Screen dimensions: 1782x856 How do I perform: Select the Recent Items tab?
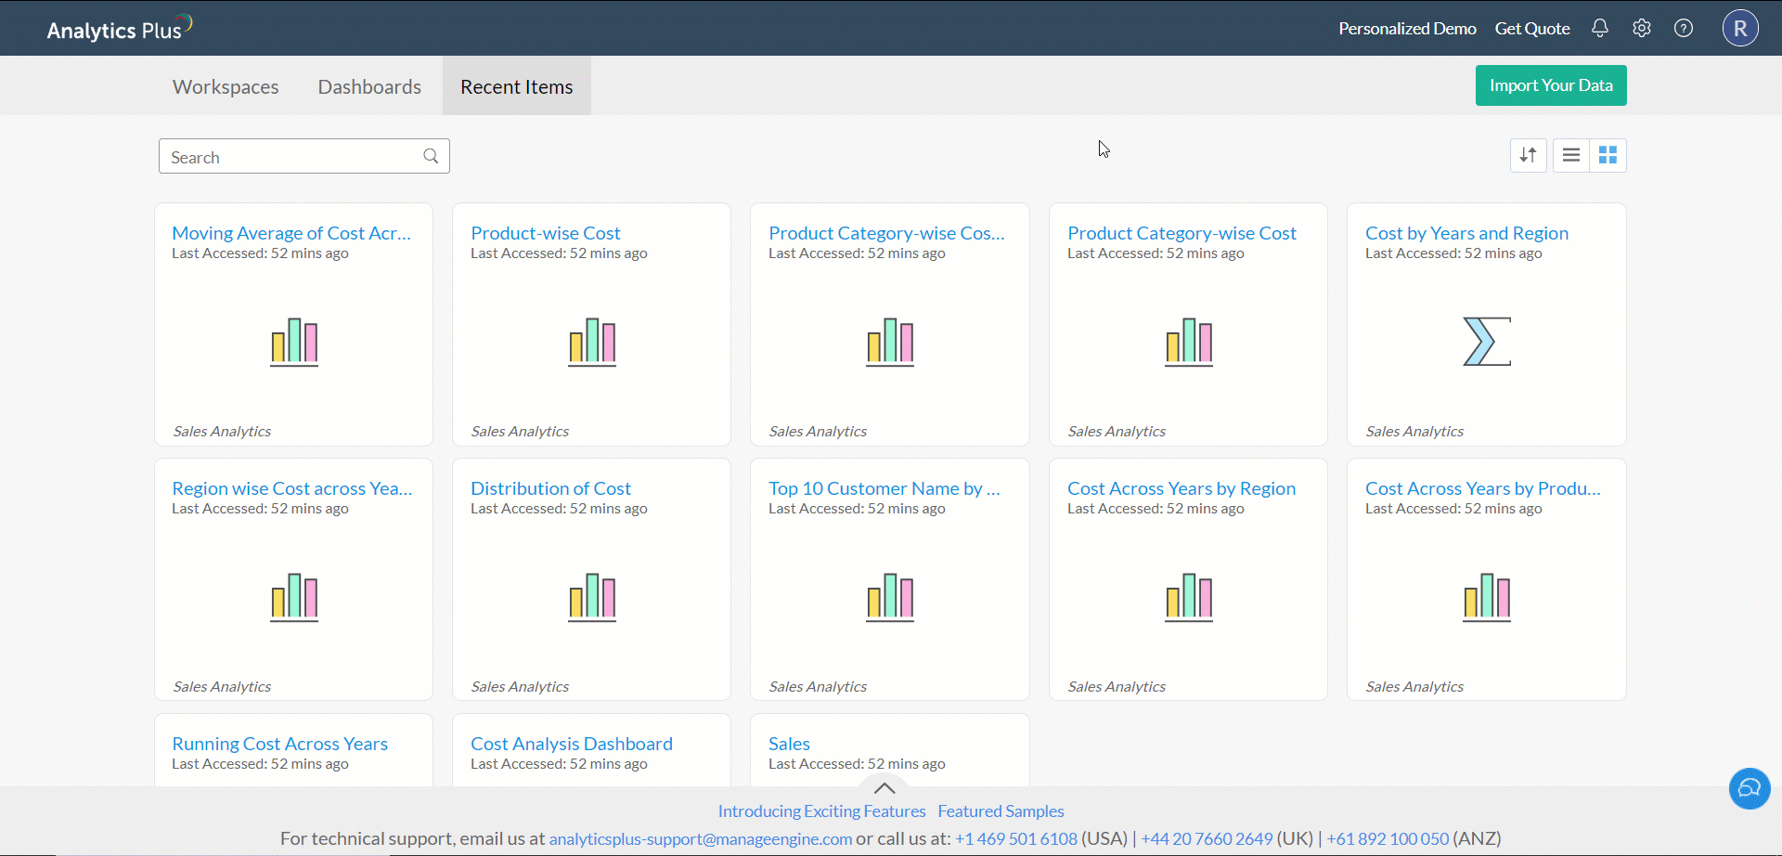pyautogui.click(x=517, y=86)
